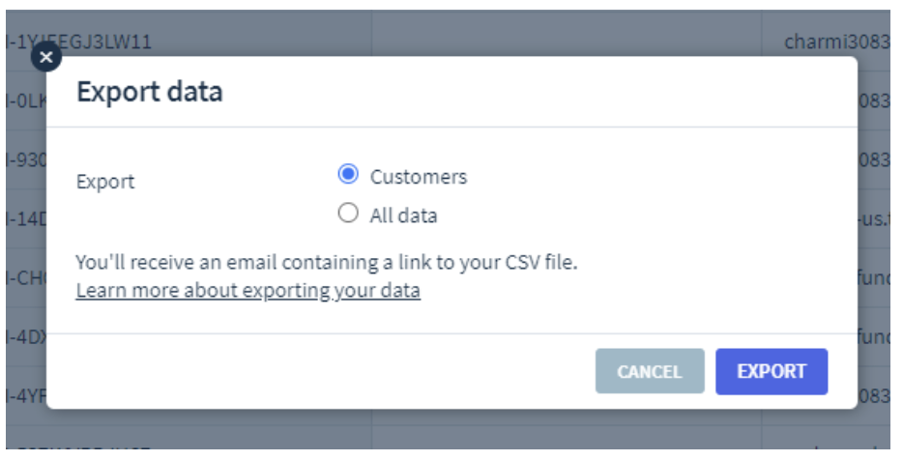Click the dimmed charmi3083 cell
Screen dimensions: 903x460
[x=836, y=42]
